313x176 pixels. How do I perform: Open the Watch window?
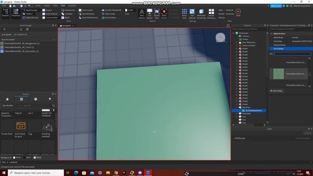click(x=66, y=18)
